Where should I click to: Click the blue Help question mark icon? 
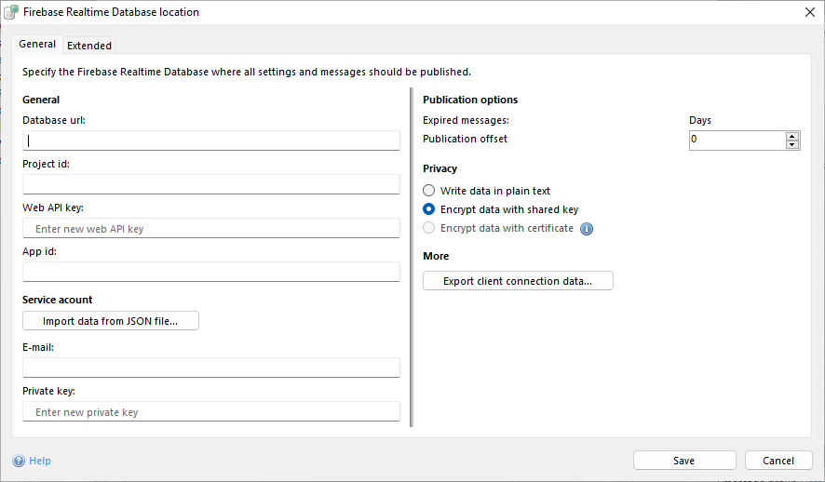tap(19, 461)
